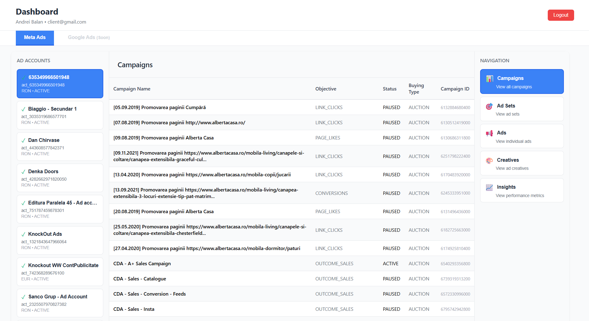Click the Campaigns bar chart icon
589x321 pixels.
pos(489,79)
